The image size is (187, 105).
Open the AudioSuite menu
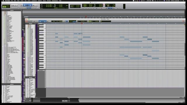point(34,1)
